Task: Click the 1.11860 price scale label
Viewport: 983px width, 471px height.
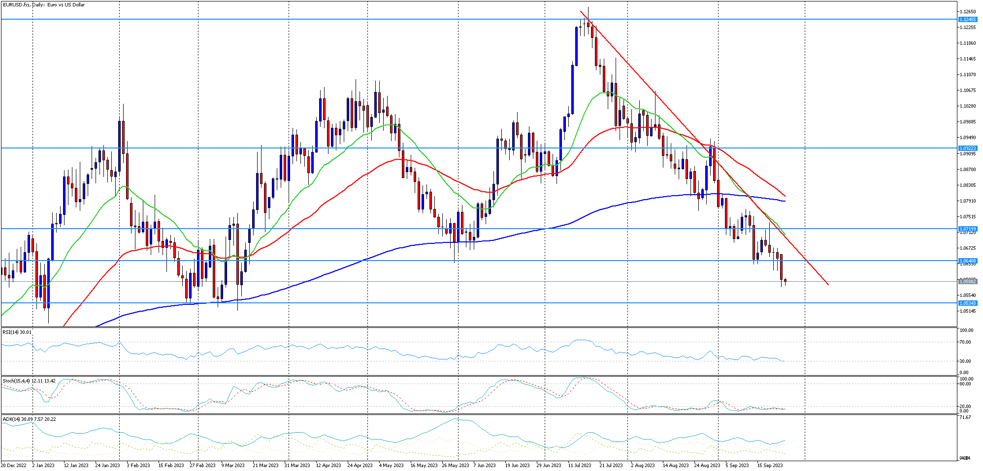Action: [968, 43]
